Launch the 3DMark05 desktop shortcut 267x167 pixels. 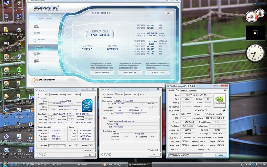point(6,58)
